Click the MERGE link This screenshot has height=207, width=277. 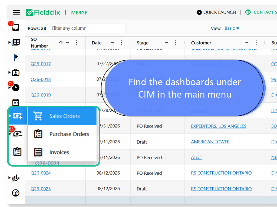79,13
